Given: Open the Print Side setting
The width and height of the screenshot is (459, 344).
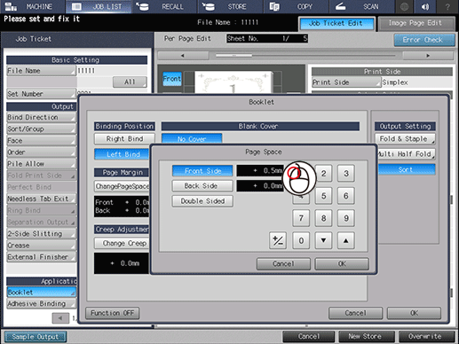Looking at the screenshot, I should pyautogui.click(x=346, y=82).
